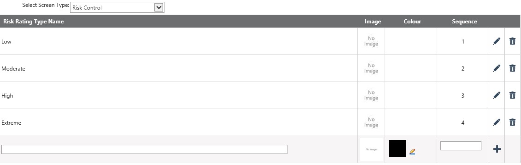Open colour picker pencil icon

coord(412,152)
